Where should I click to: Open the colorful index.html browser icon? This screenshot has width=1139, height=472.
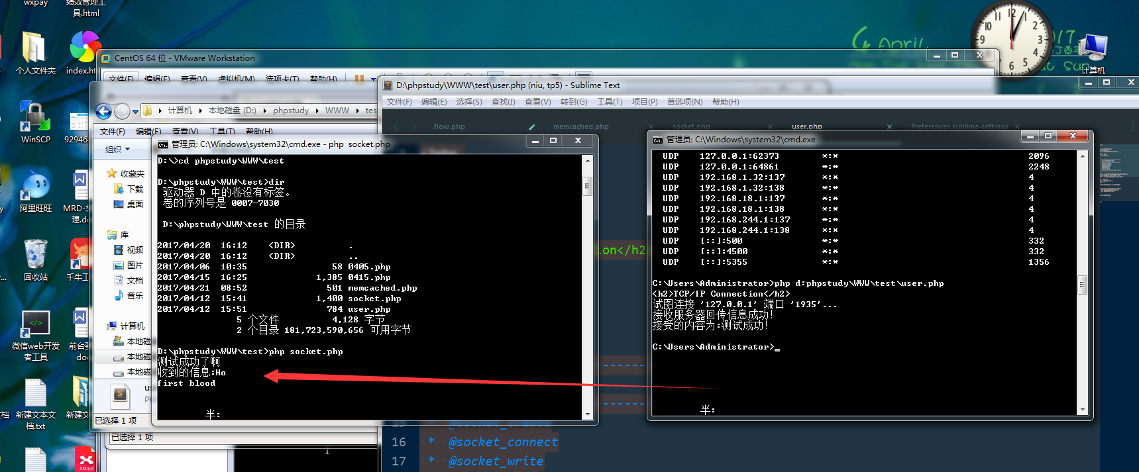pyautogui.click(x=85, y=48)
